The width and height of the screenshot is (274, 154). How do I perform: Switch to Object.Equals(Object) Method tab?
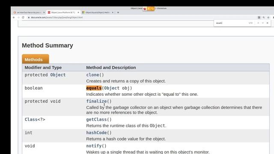98,12
